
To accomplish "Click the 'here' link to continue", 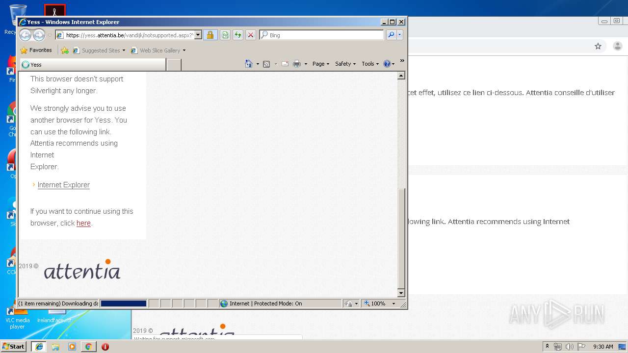I will pos(83,223).
